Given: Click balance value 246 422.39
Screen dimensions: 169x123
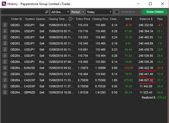Looking at the screenshot, I should [146, 68].
